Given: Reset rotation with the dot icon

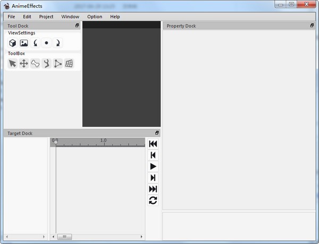Looking at the screenshot, I should pos(47,43).
